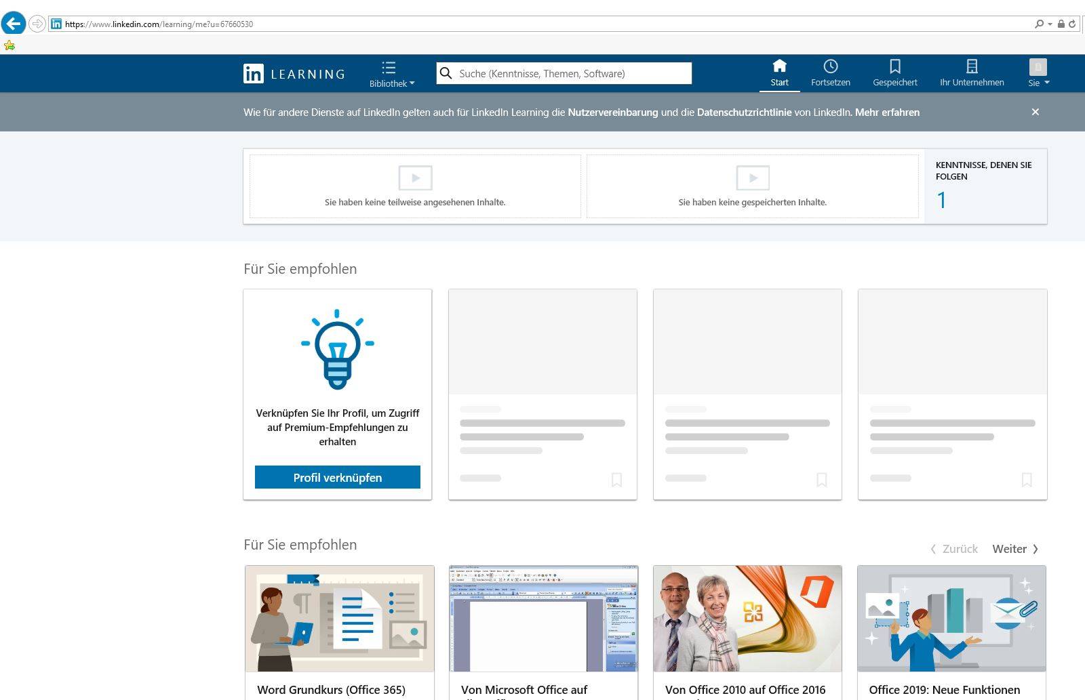Viewport: 1085px width, 700px height.
Task: Focus the Suche search input field
Action: 570,73
